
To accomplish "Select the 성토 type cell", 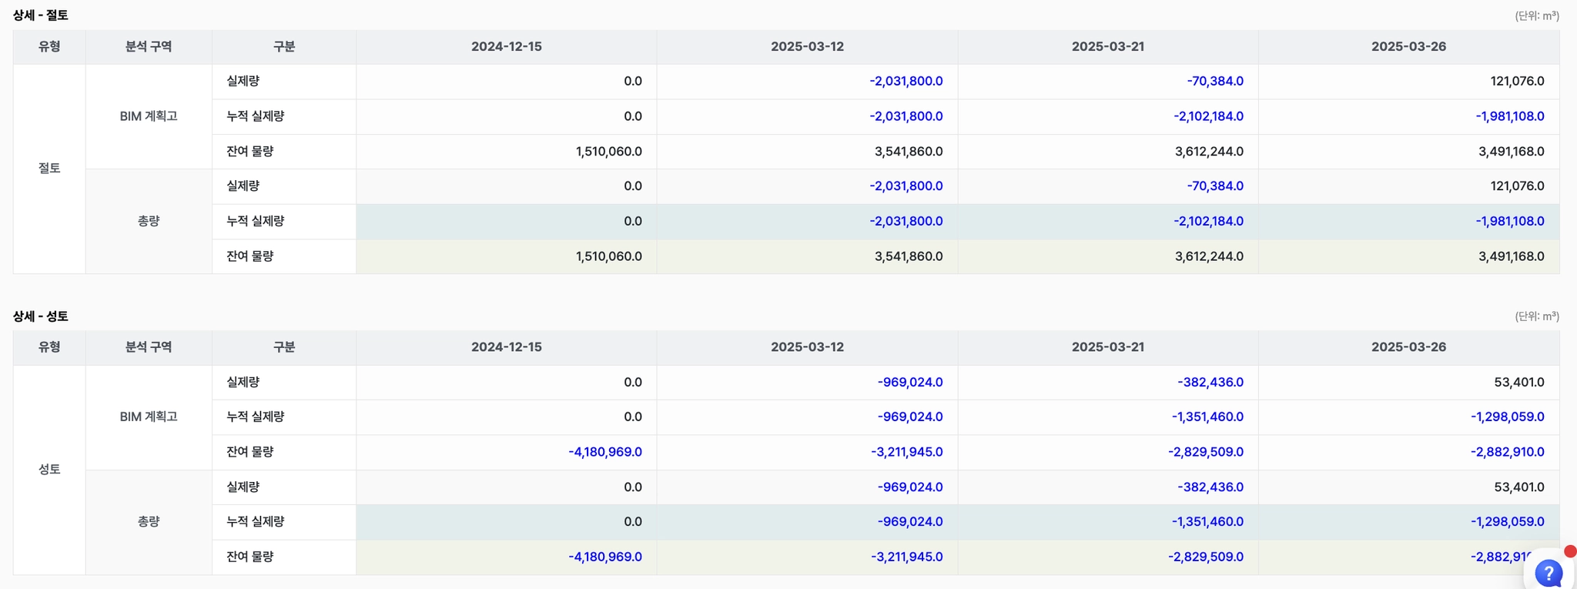I will [49, 469].
